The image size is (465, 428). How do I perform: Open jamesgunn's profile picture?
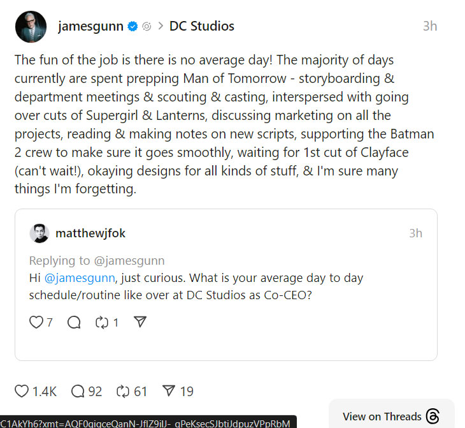click(31, 27)
